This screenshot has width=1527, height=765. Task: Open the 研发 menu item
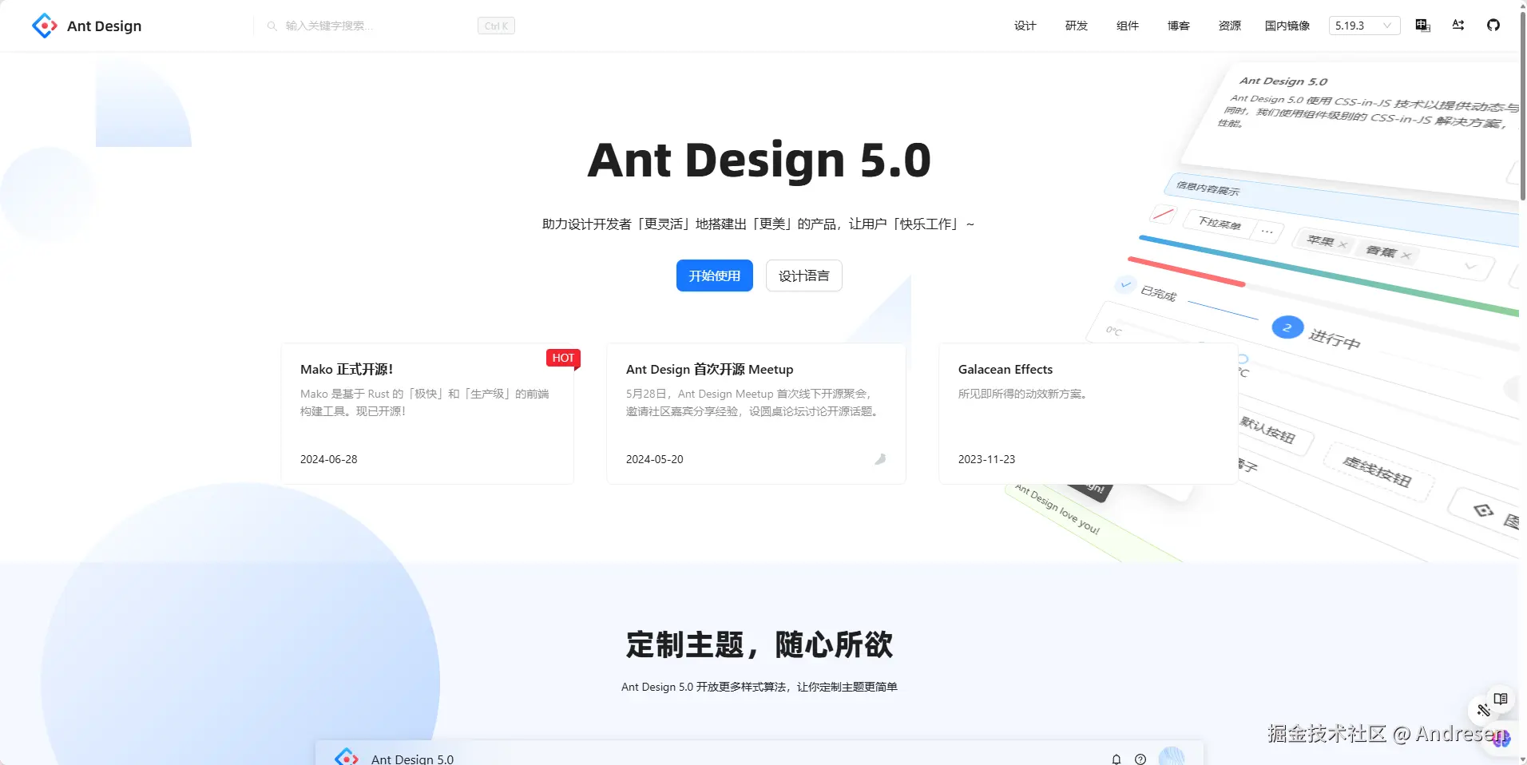(x=1076, y=26)
